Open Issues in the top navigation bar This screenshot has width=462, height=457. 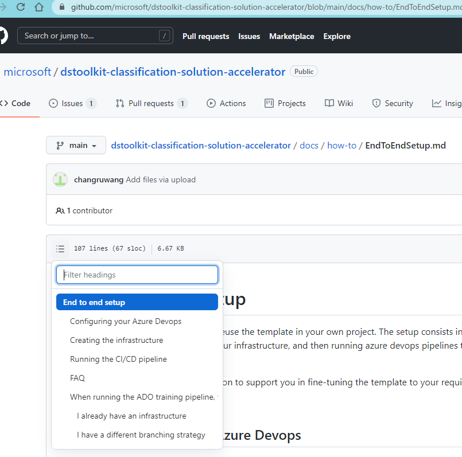pos(249,36)
